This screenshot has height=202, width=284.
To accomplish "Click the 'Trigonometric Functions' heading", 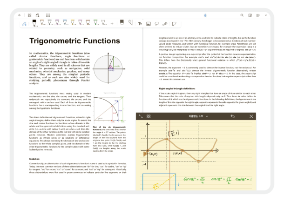I will click(74, 41).
